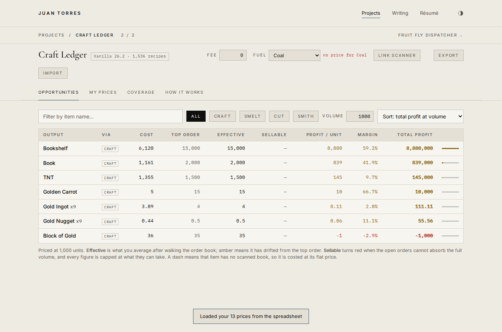Click the -1,000 total profit value
Image resolution: width=502 pixels, height=332 pixels.
point(424,236)
